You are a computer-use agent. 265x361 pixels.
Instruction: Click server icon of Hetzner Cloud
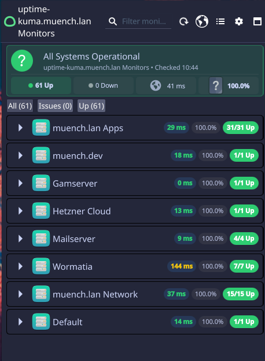41,211
